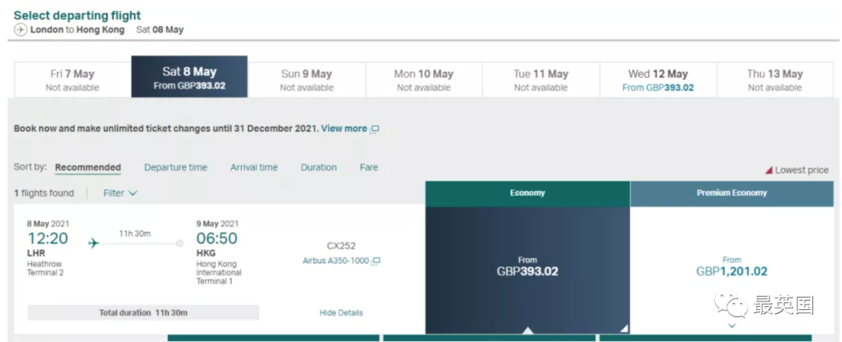This screenshot has width=842, height=342.
Task: Sort flights by Fare
Action: point(369,167)
